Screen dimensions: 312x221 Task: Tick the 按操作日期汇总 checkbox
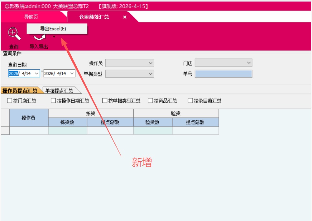tap(53, 101)
